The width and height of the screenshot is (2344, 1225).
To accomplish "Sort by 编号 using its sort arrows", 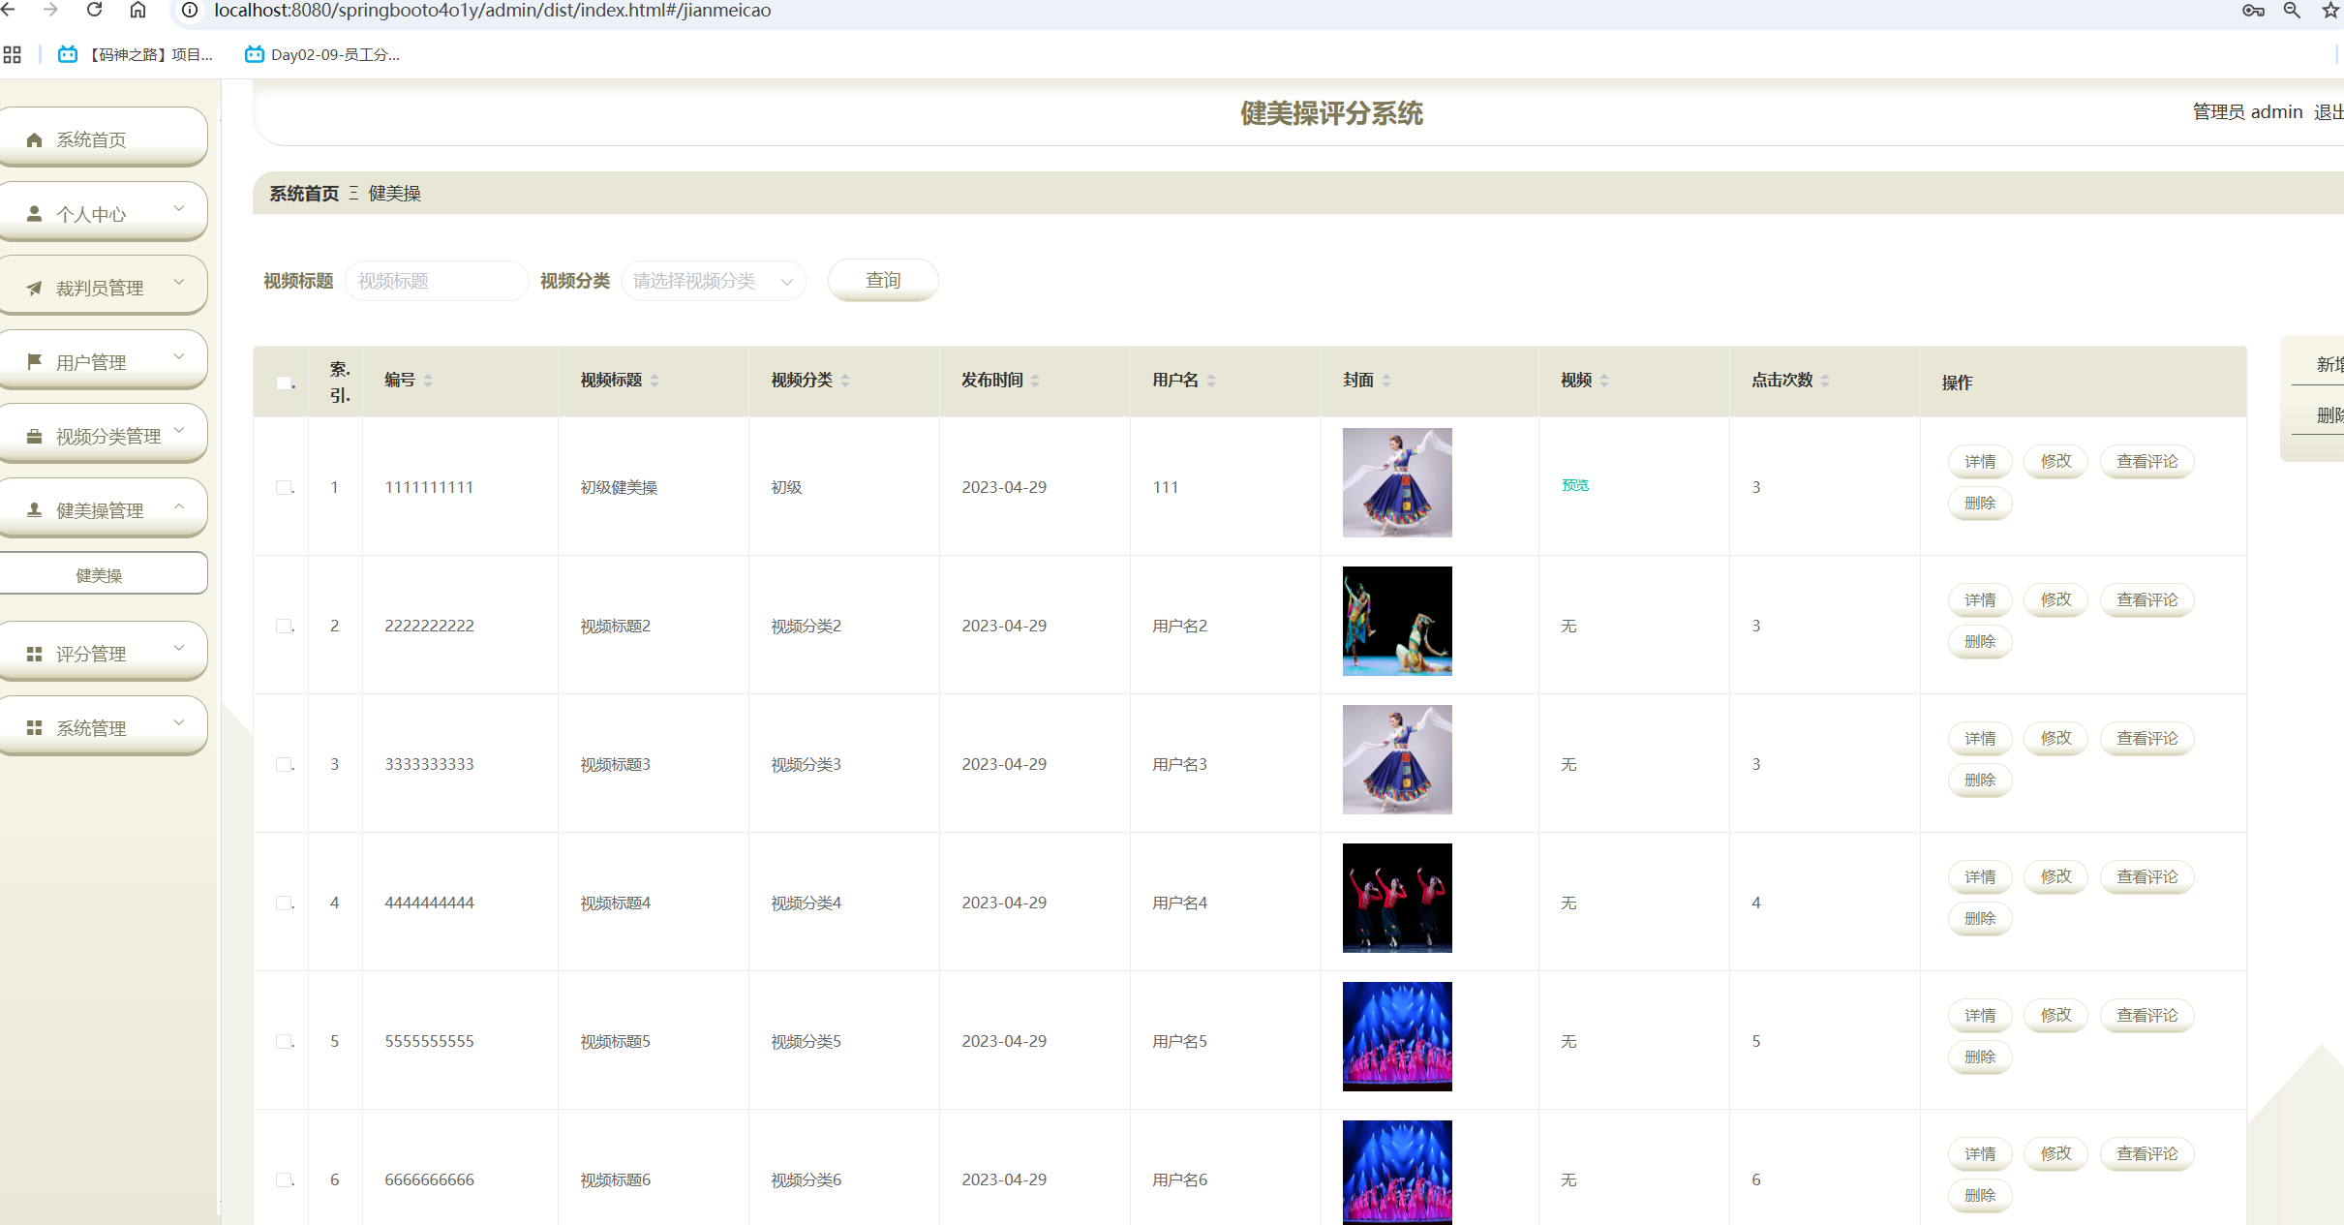I will point(428,381).
